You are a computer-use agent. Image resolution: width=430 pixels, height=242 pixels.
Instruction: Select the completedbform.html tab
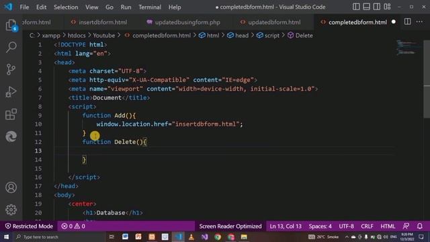[x=357, y=22]
